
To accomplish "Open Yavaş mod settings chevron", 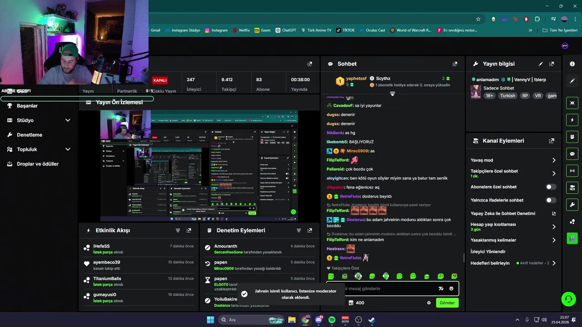I will [x=554, y=160].
